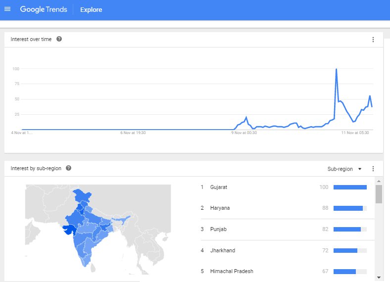Open the hamburger navigation menu
The image size is (390, 282).
click(x=7, y=9)
